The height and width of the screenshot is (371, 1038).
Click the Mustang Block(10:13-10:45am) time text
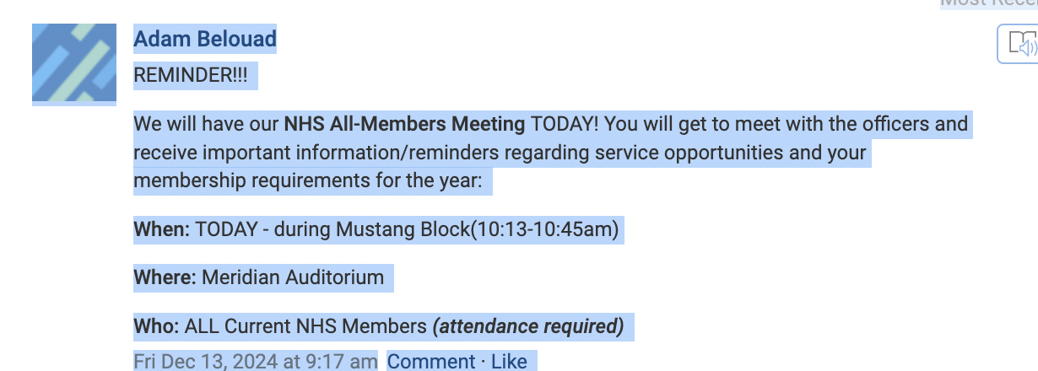pos(478,229)
